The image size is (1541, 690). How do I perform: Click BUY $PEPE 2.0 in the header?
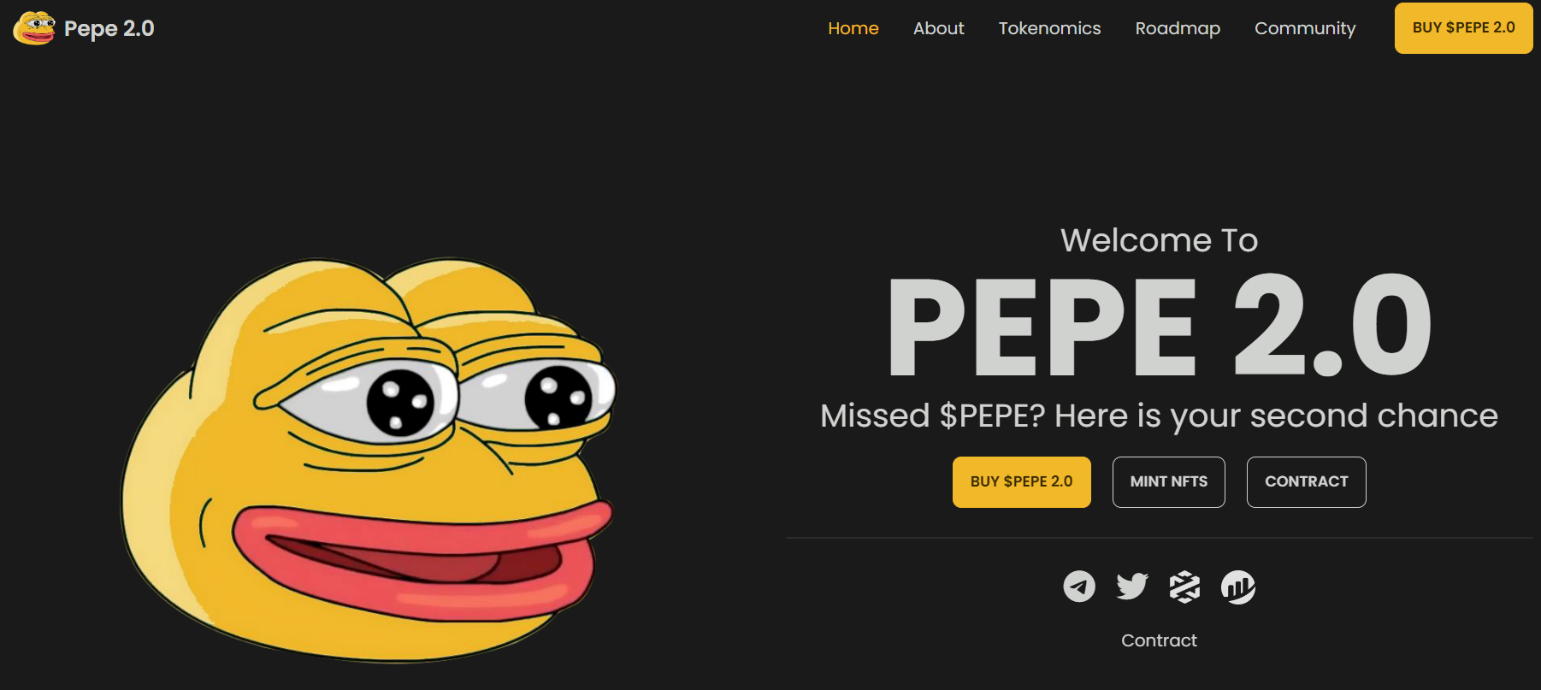(x=1463, y=28)
